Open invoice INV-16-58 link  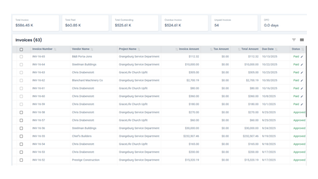pos(39,112)
